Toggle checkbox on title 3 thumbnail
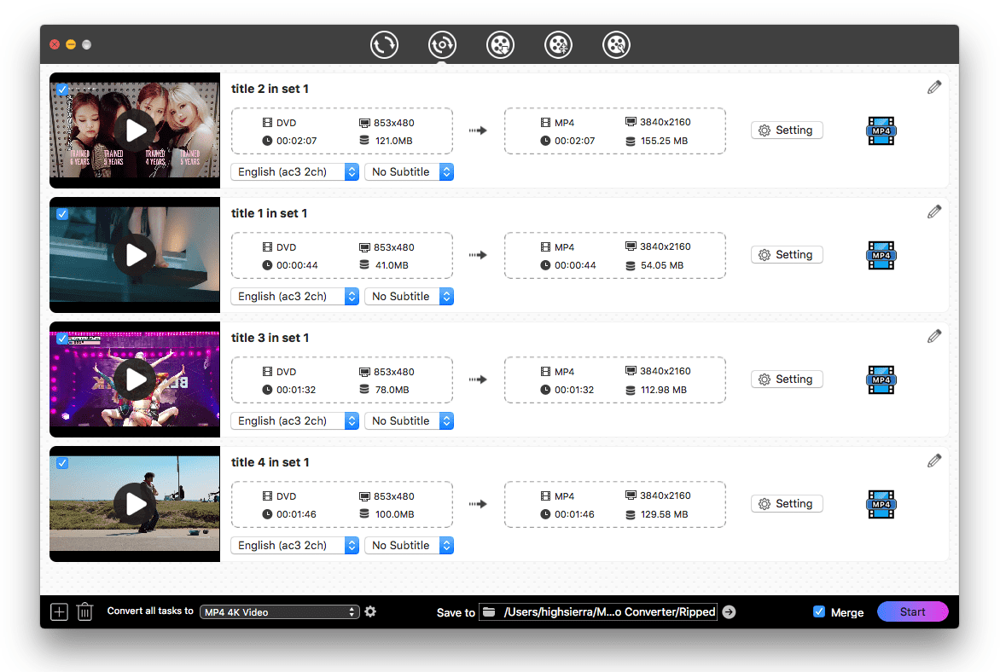This screenshot has height=672, width=1000. coord(62,339)
